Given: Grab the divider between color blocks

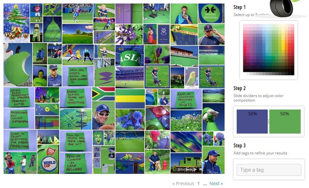Looking at the screenshot, I should (269, 121).
